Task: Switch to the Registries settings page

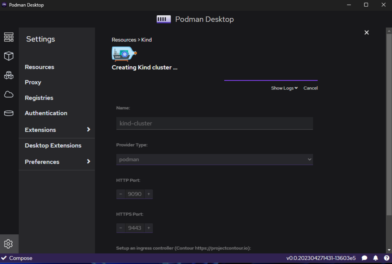Action: [x=39, y=98]
